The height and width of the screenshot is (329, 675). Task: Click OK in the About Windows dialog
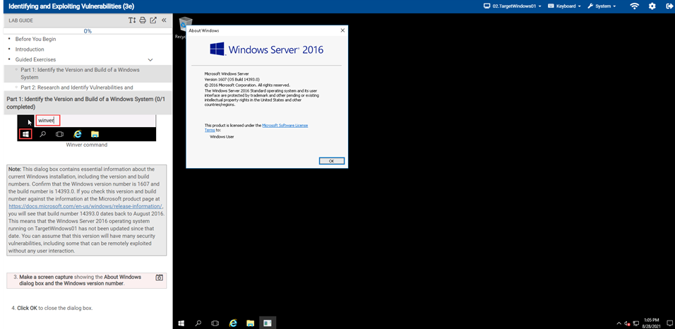[x=331, y=161]
